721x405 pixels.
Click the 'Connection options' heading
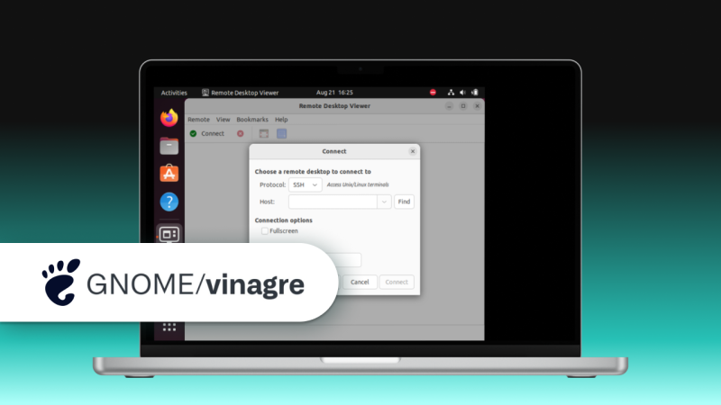point(283,220)
